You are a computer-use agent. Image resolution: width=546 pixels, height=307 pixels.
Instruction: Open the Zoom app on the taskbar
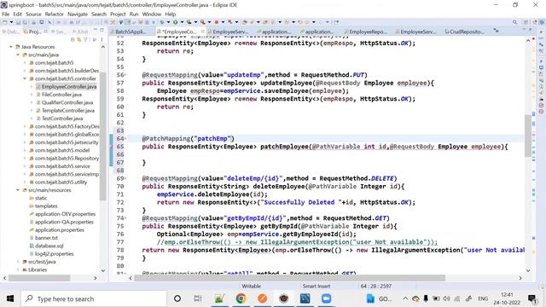coord(326,298)
